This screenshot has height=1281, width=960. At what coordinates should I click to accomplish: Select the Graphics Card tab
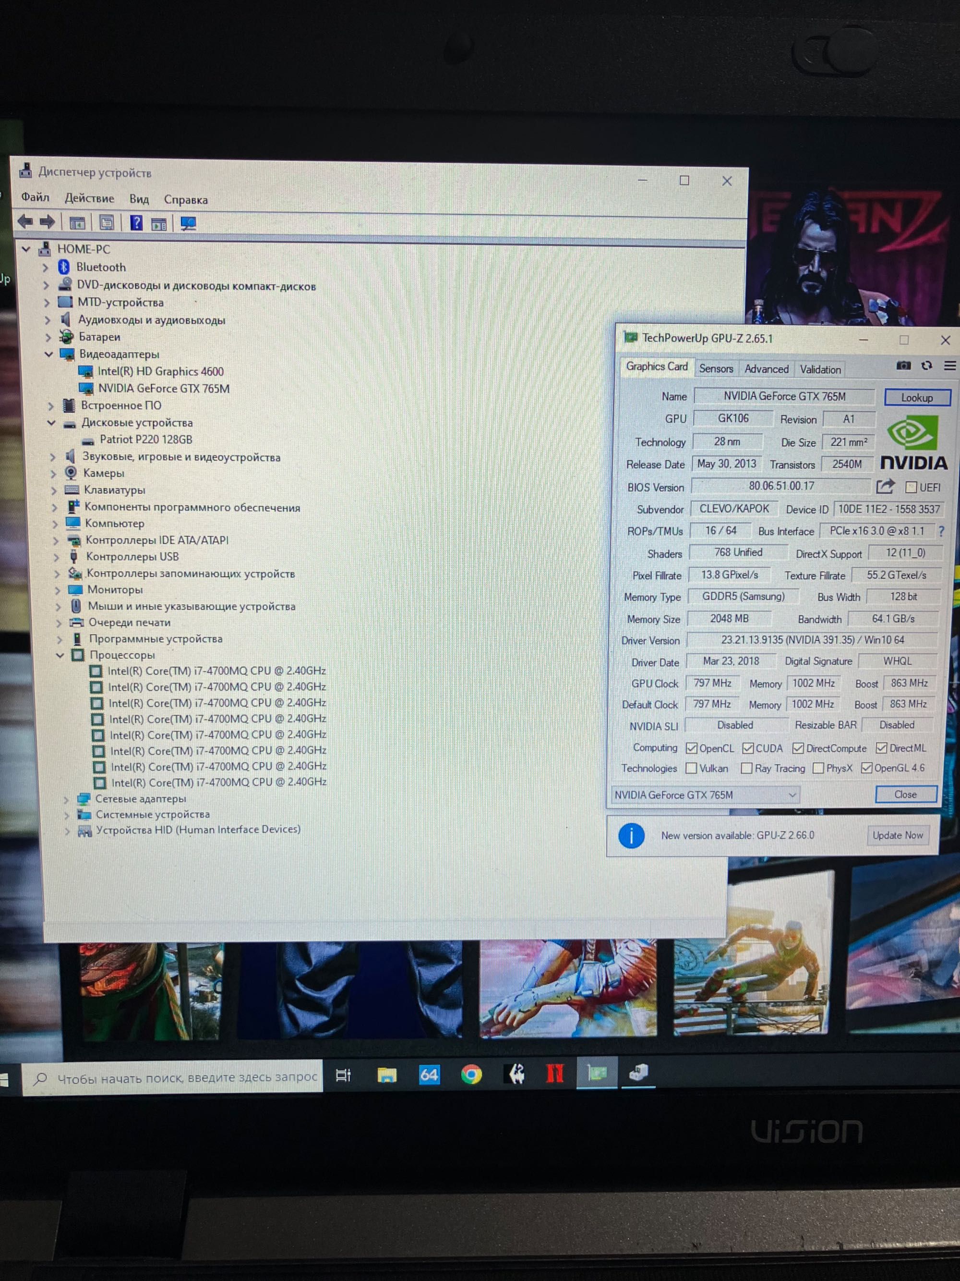(657, 366)
